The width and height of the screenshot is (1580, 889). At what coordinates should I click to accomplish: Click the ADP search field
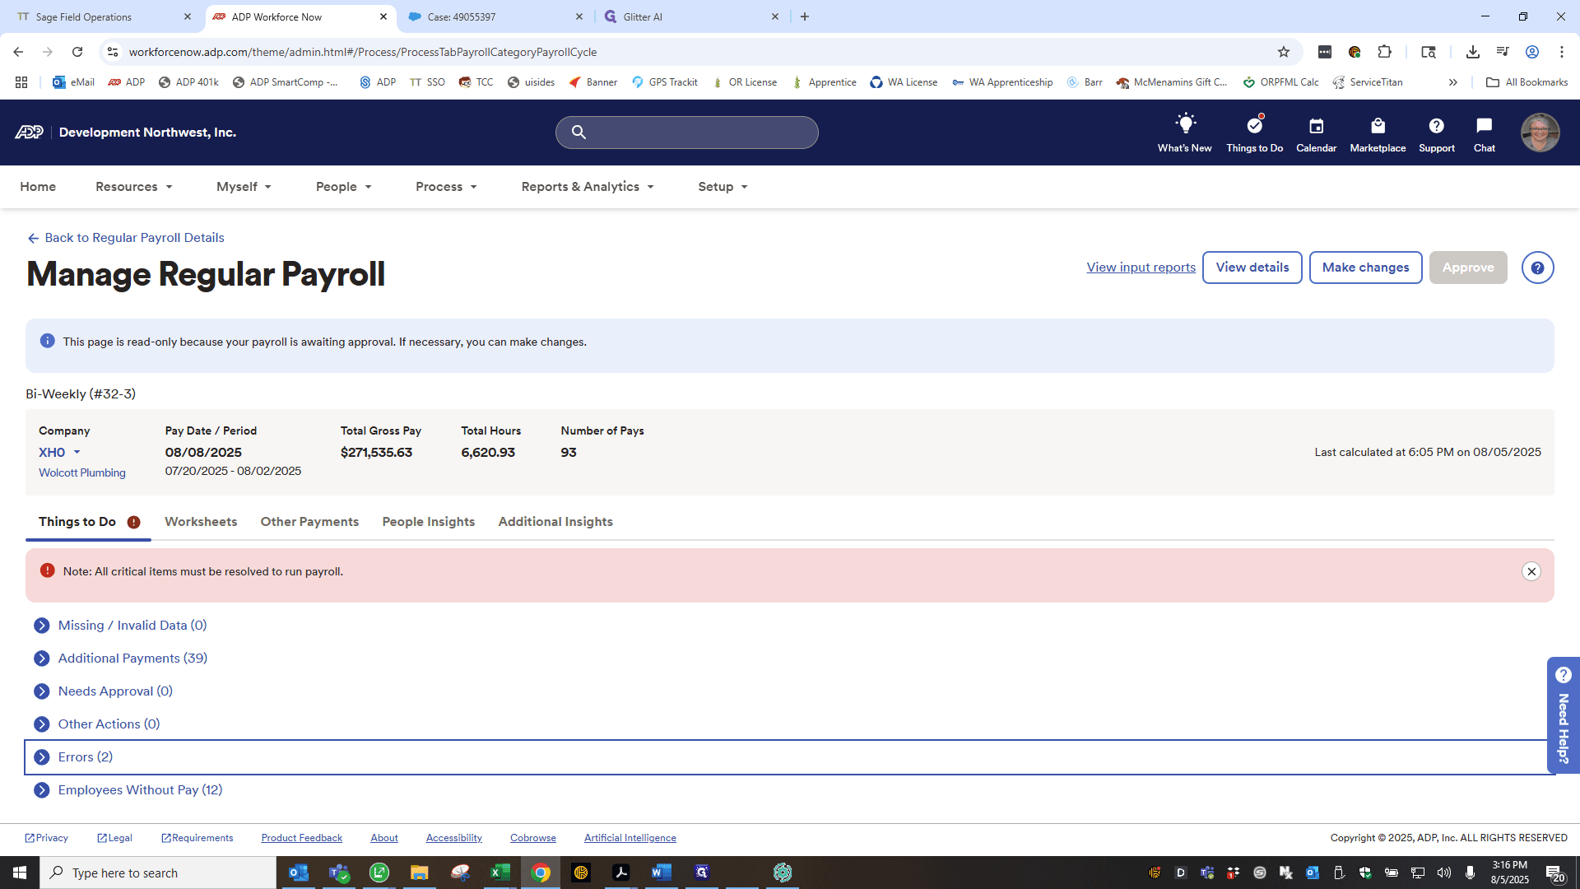[686, 133]
